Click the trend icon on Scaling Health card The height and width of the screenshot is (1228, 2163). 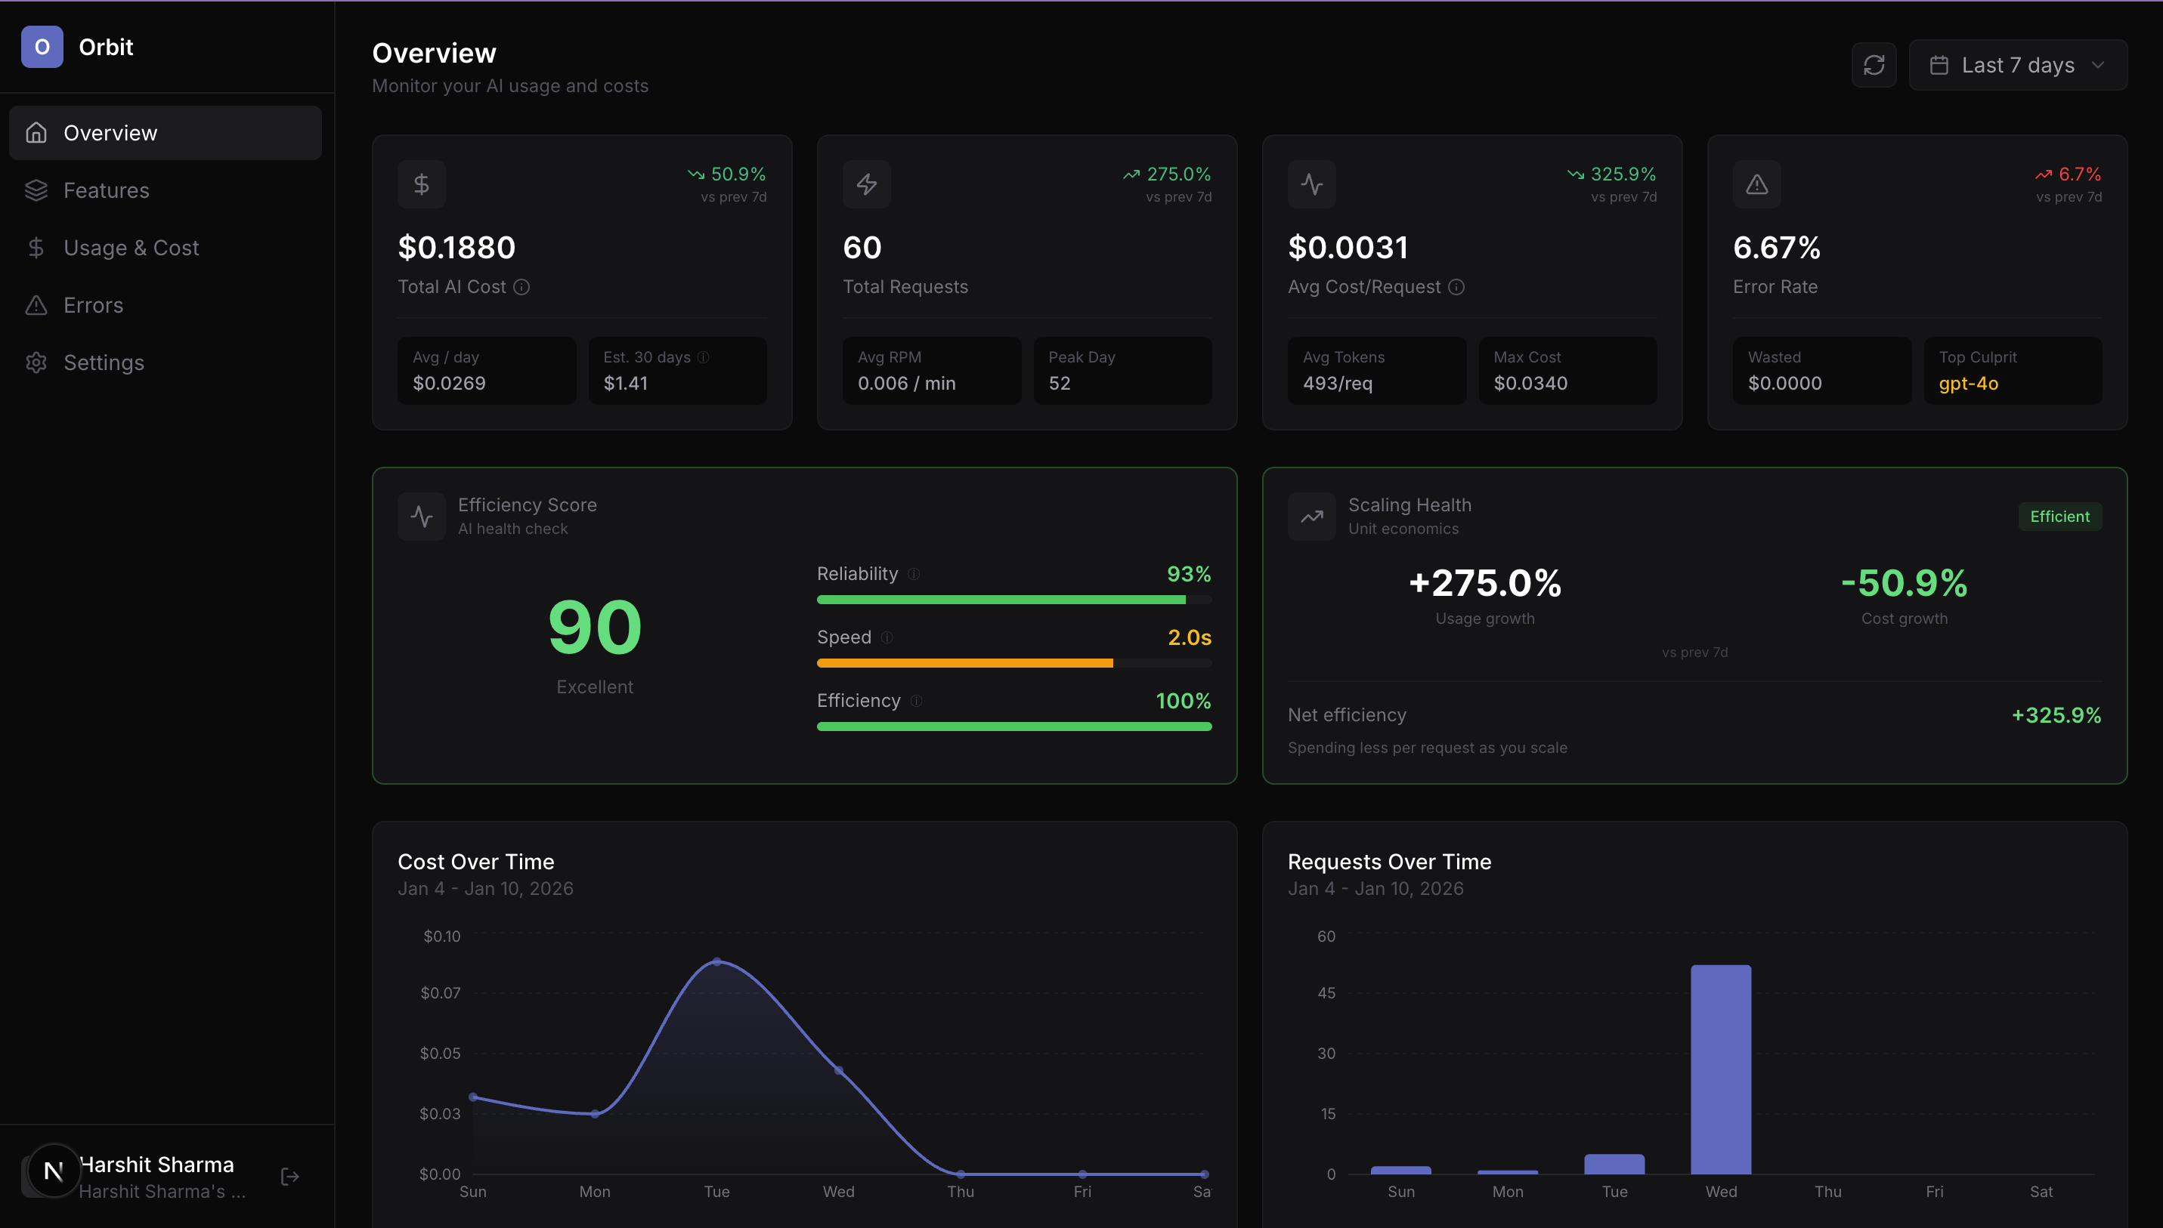(x=1311, y=516)
